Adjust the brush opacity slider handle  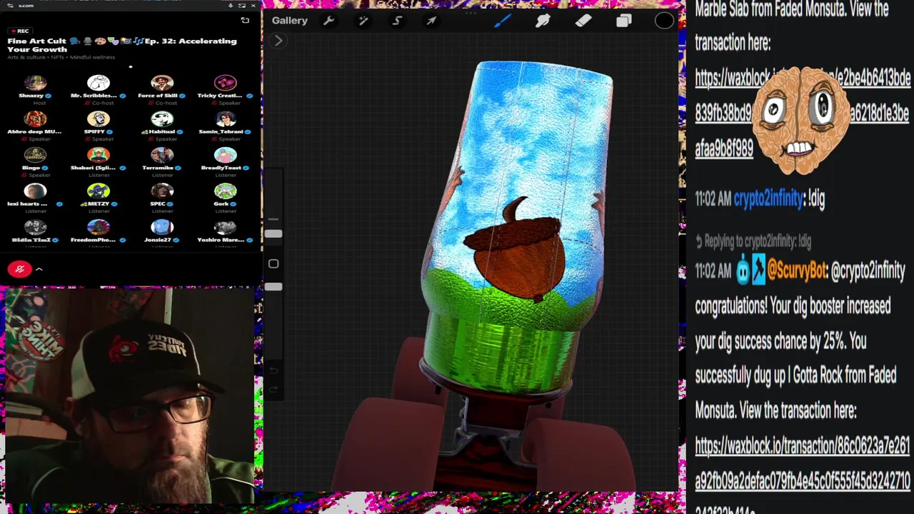click(273, 286)
